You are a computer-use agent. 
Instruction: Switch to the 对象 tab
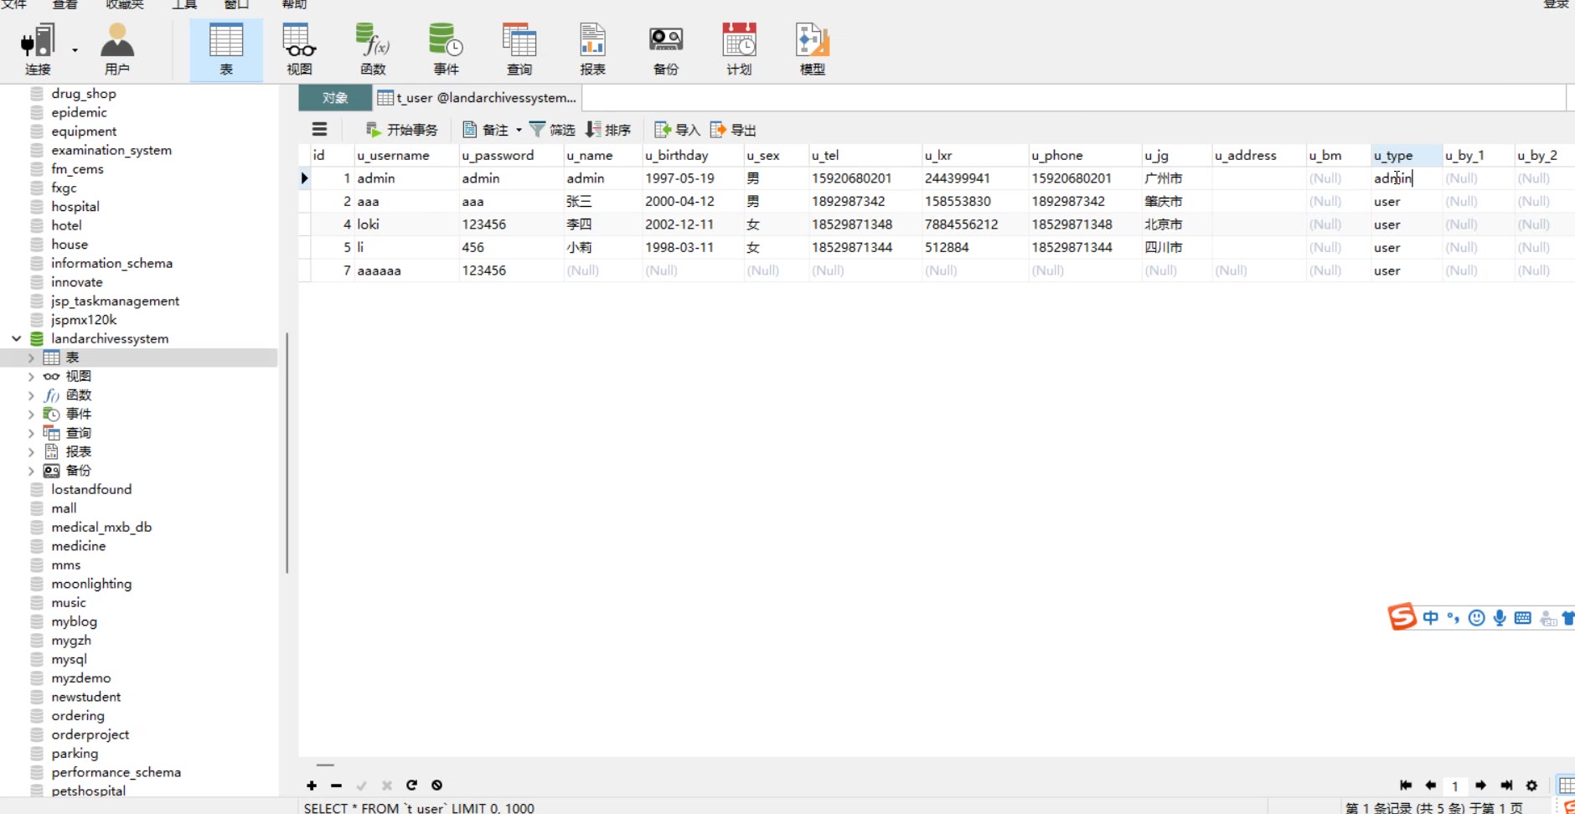click(334, 98)
